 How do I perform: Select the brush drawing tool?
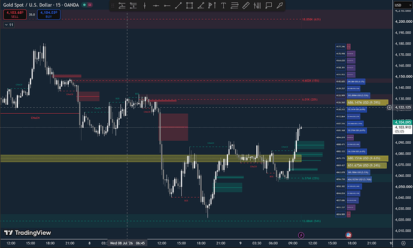[x=280, y=5]
